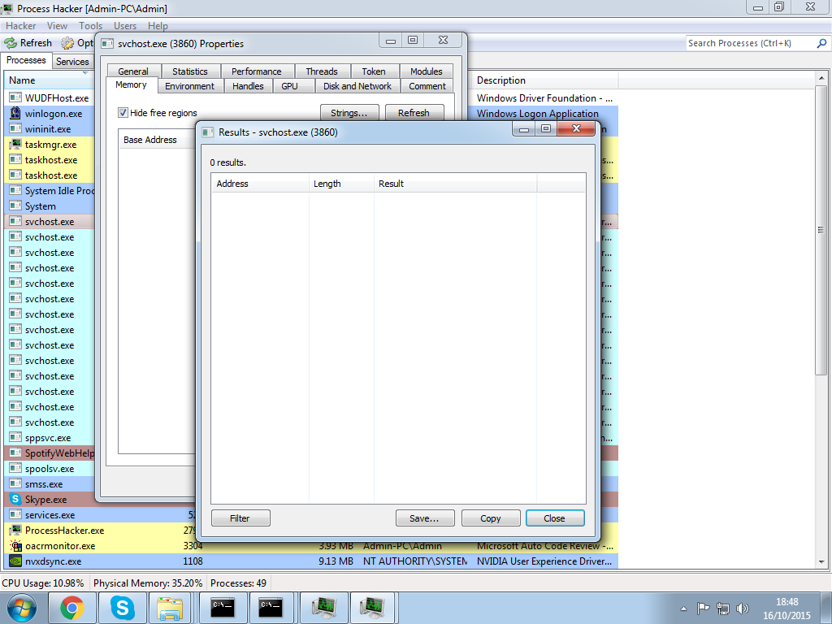Image resolution: width=832 pixels, height=624 pixels.
Task: Open Windows Explorer folder icon in taskbar
Action: click(x=170, y=607)
